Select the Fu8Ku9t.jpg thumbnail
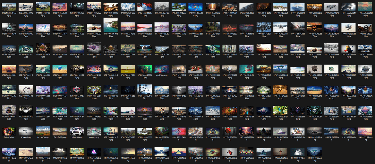 click(8, 131)
